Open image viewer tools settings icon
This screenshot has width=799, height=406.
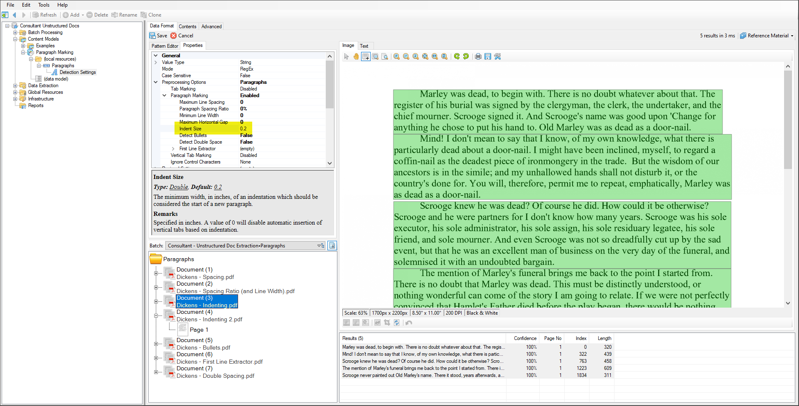click(497, 56)
